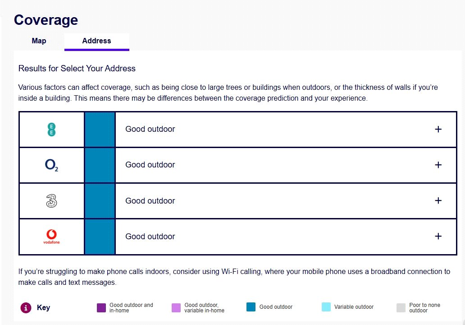Click the EE network logo

click(51, 130)
